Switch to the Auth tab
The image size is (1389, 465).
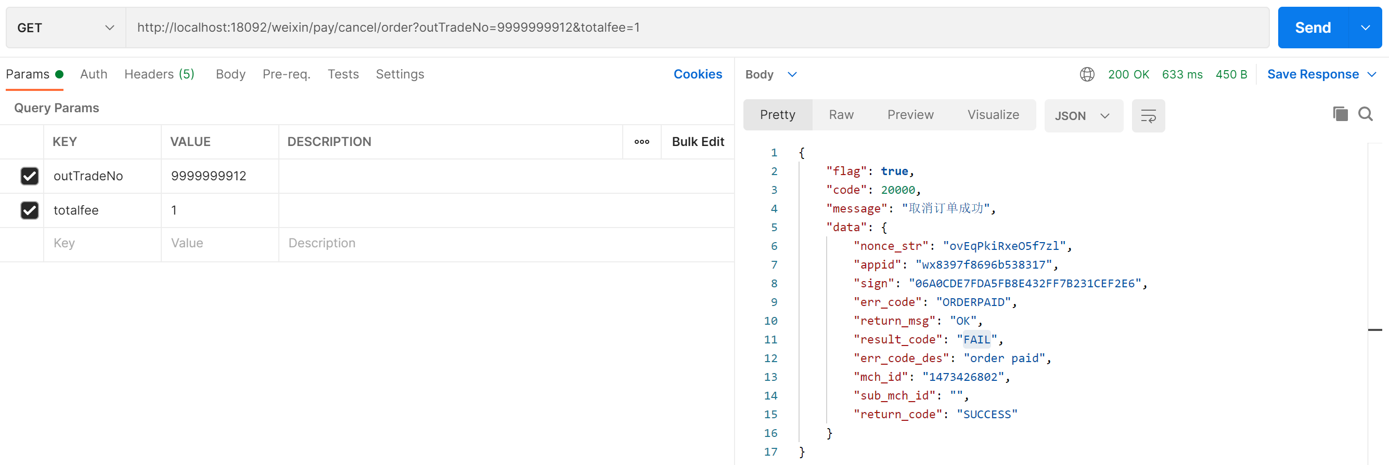coord(94,74)
